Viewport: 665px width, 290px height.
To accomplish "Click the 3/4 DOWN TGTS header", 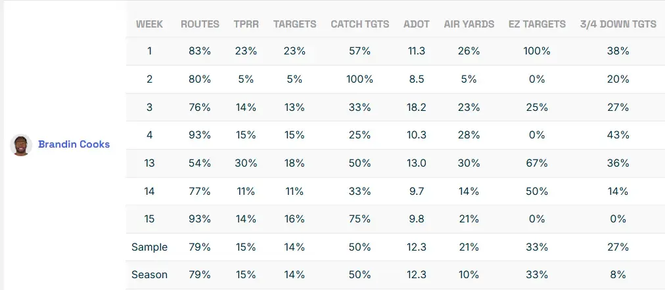I will (618, 24).
